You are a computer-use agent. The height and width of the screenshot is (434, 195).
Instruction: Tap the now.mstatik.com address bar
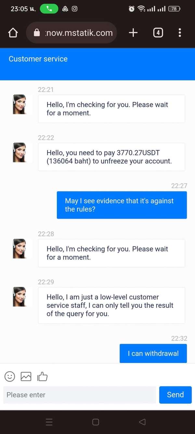pos(71,33)
